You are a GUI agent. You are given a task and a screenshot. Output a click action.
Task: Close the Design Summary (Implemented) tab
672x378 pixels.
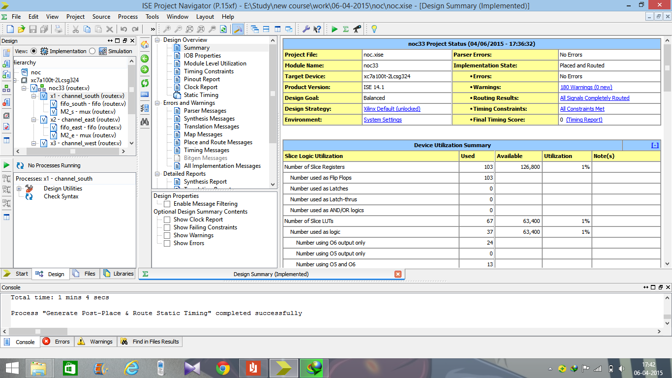pyautogui.click(x=398, y=274)
